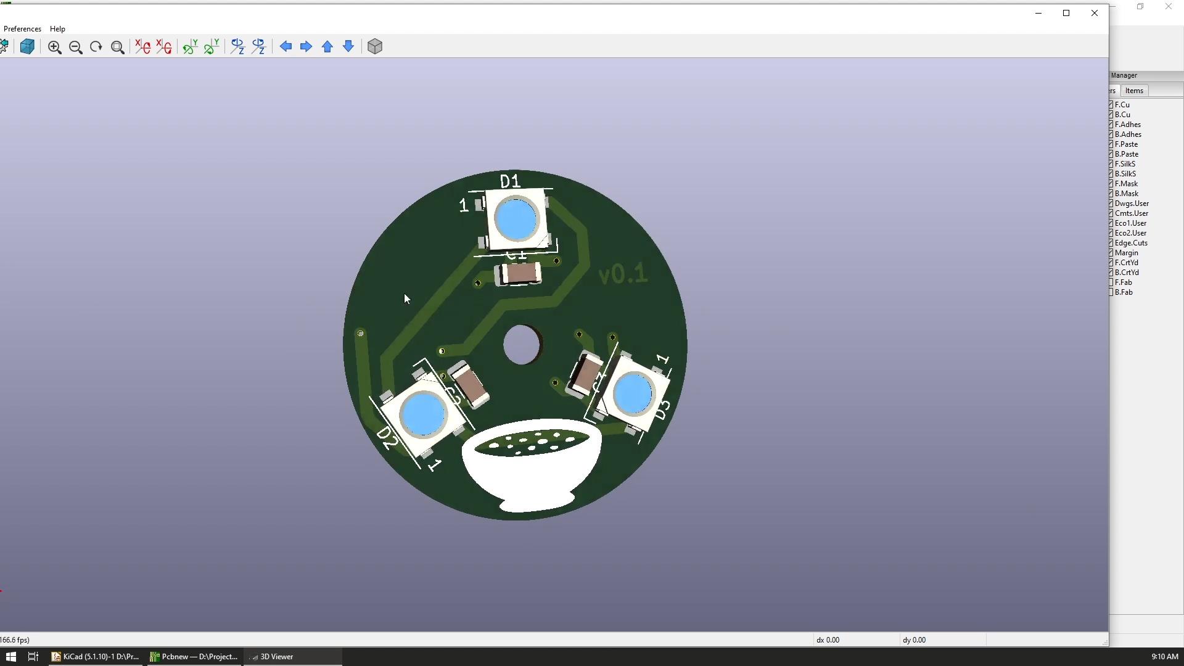Open the Help menu
The height and width of the screenshot is (666, 1184).
[57, 29]
